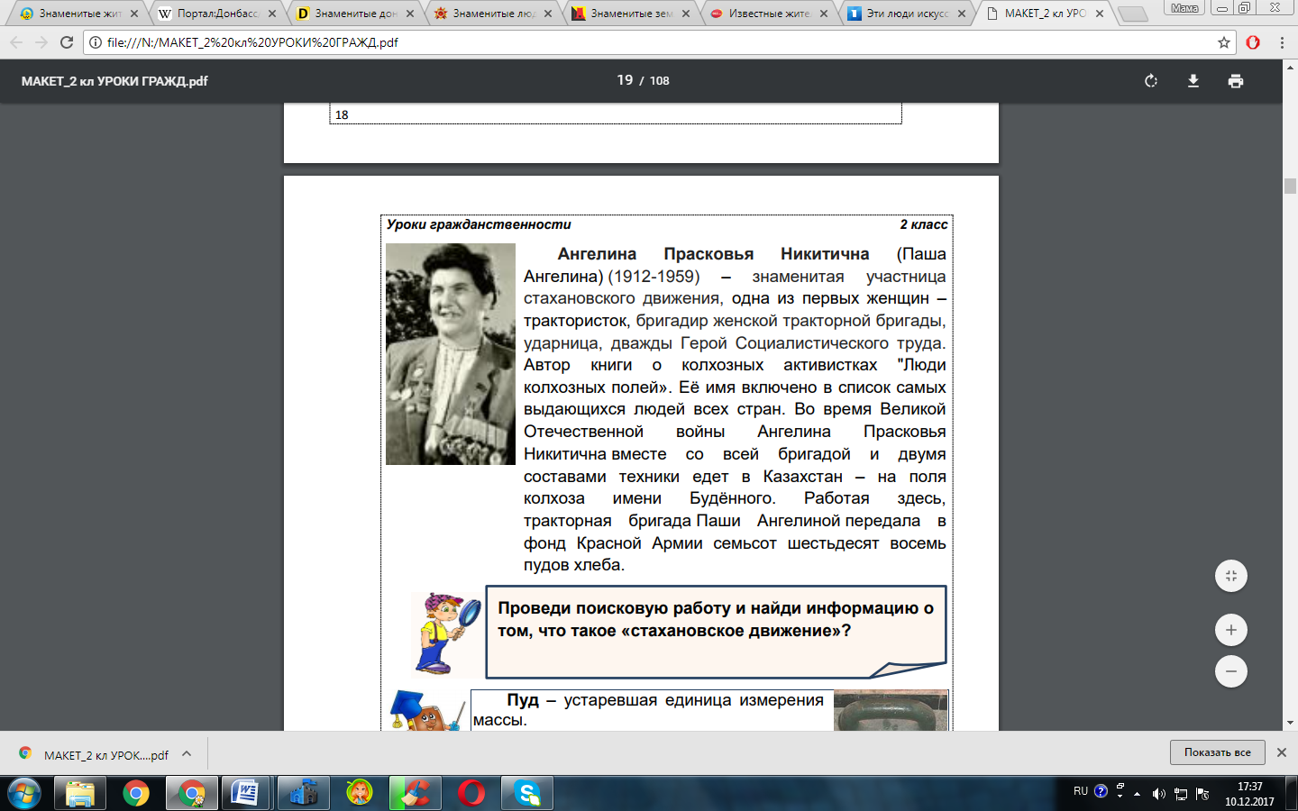
Task: Open Opera browser from taskbar
Action: click(x=471, y=794)
